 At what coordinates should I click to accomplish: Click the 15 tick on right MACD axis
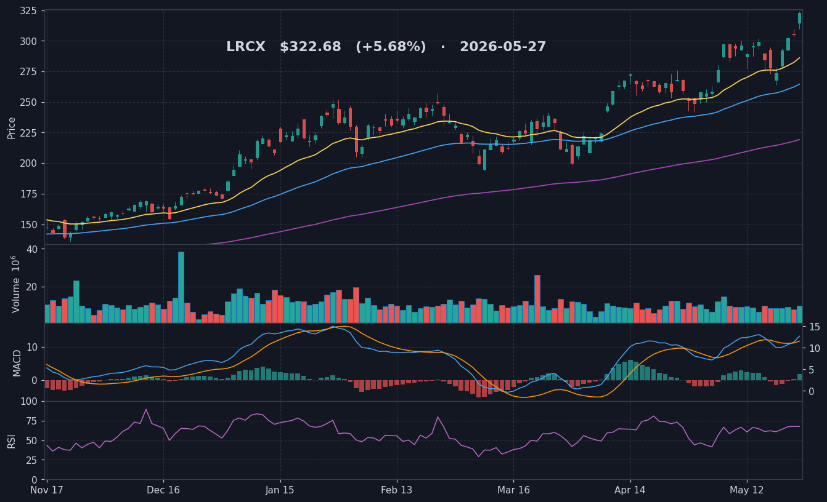pos(813,327)
